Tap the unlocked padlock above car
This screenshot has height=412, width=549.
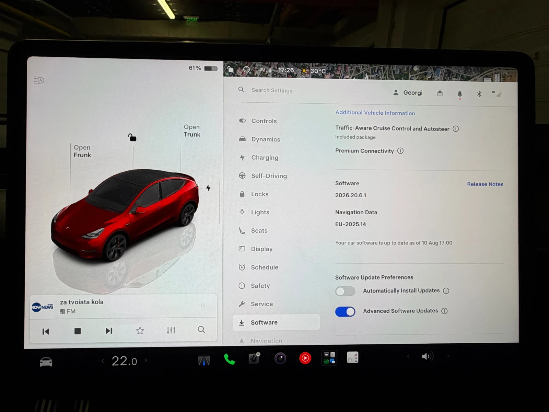point(132,137)
